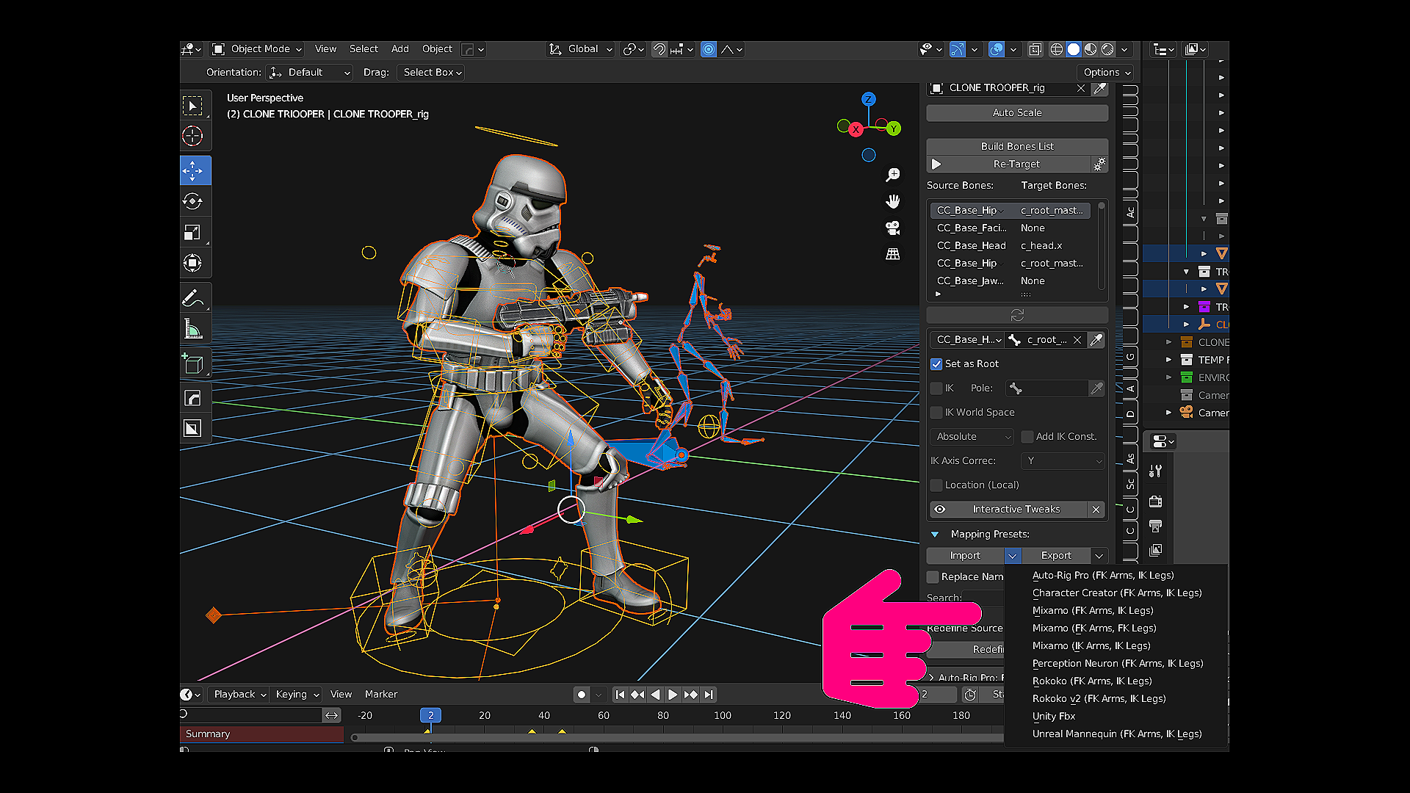Activate the Rotate tool
1410x793 pixels.
tap(192, 201)
